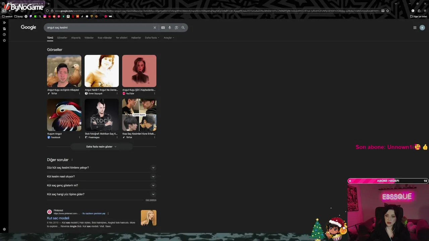Open the X bookmark icon
The width and height of the screenshot is (429, 241).
point(40,16)
